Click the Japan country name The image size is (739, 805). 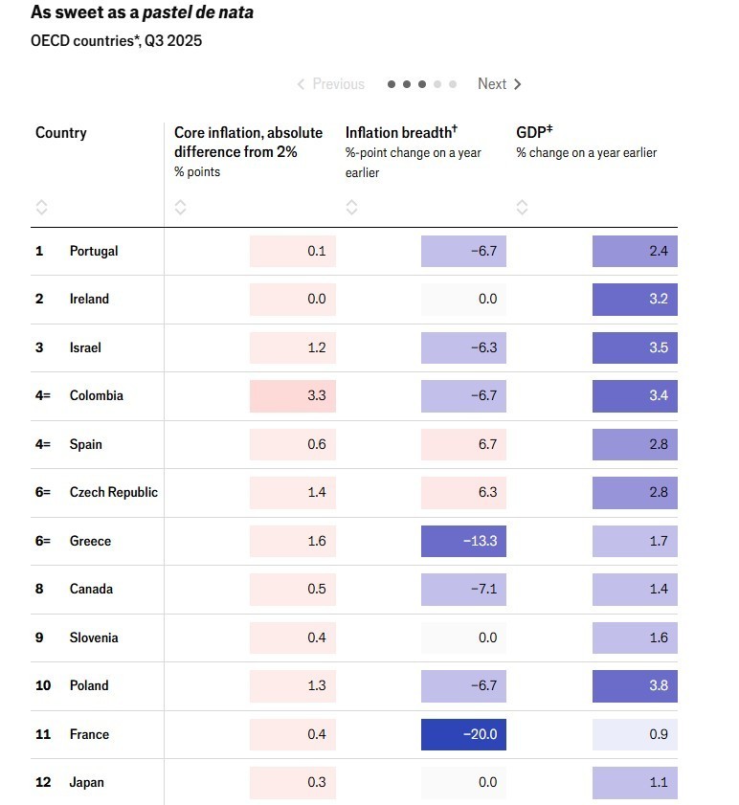pyautogui.click(x=86, y=782)
